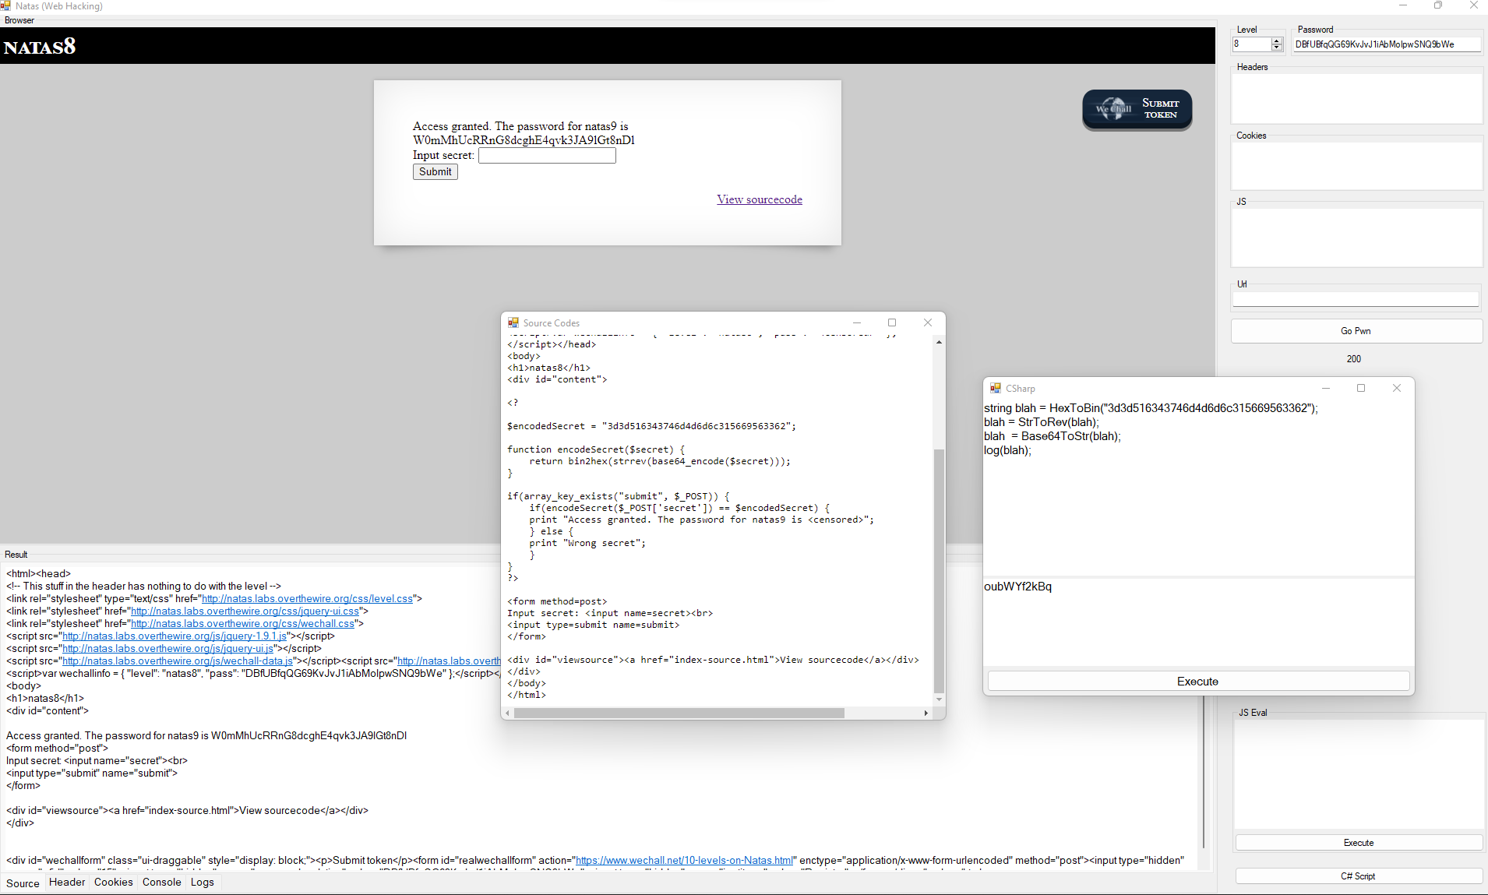
Task: Minimize the Source Codes window
Action: coord(857,322)
